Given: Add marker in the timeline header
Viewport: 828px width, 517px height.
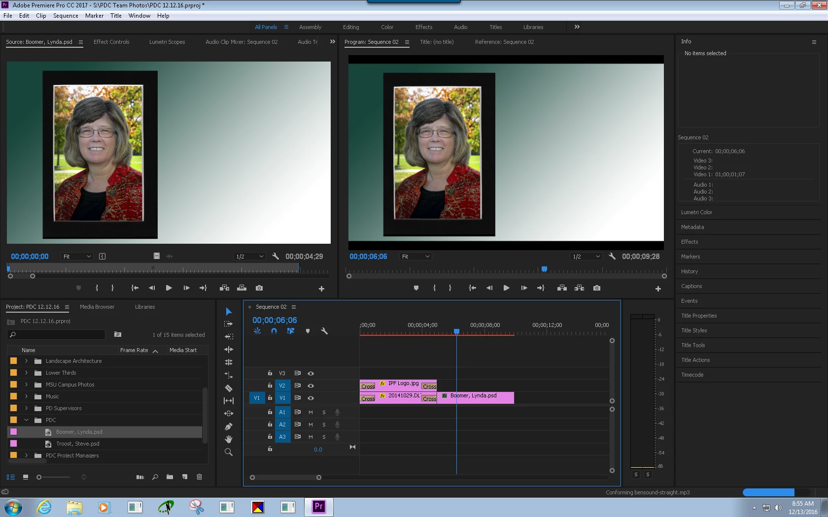Looking at the screenshot, I should point(308,331).
